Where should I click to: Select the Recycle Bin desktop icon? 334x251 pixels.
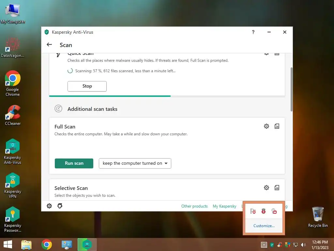pyautogui.click(x=318, y=217)
